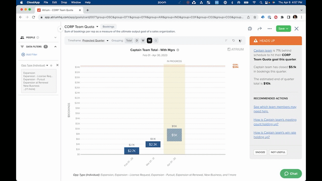Screen dimensions: 322x181
Task: Open the Chrome extensions puzzle icon
Action: point(282,17)
